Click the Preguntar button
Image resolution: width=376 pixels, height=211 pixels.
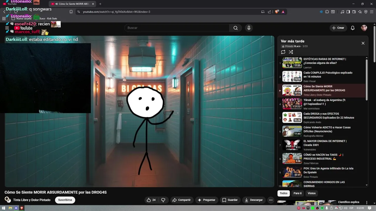[207, 200]
